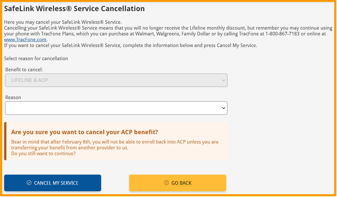Click the circled X icon on Go Back
The height and width of the screenshot is (197, 337).
click(x=166, y=183)
